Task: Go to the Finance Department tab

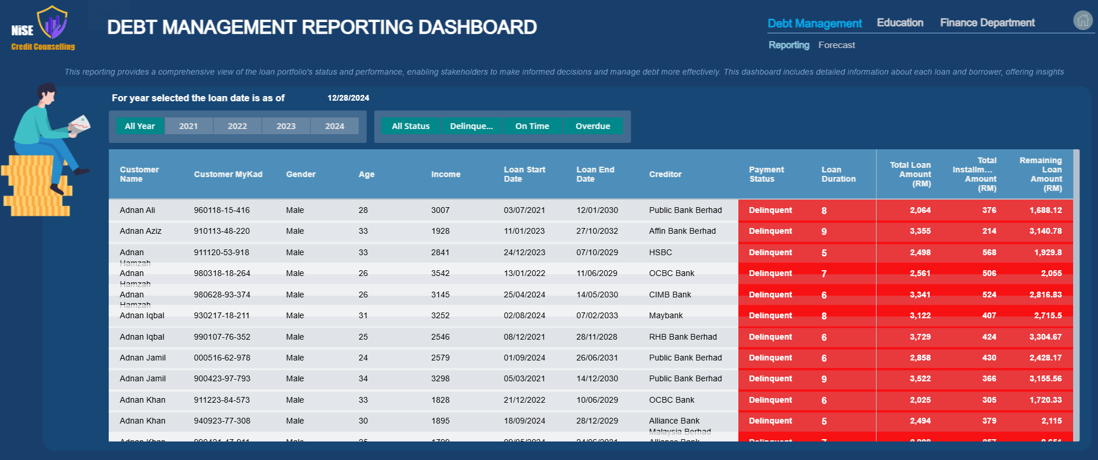Action: [987, 23]
